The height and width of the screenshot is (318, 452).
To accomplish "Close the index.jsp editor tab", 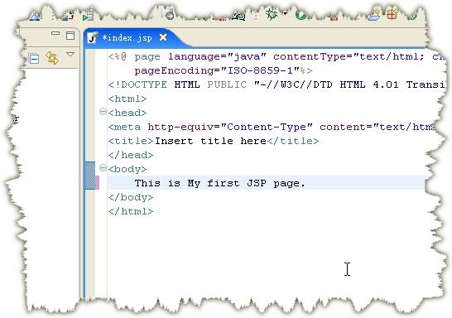I will (x=163, y=37).
